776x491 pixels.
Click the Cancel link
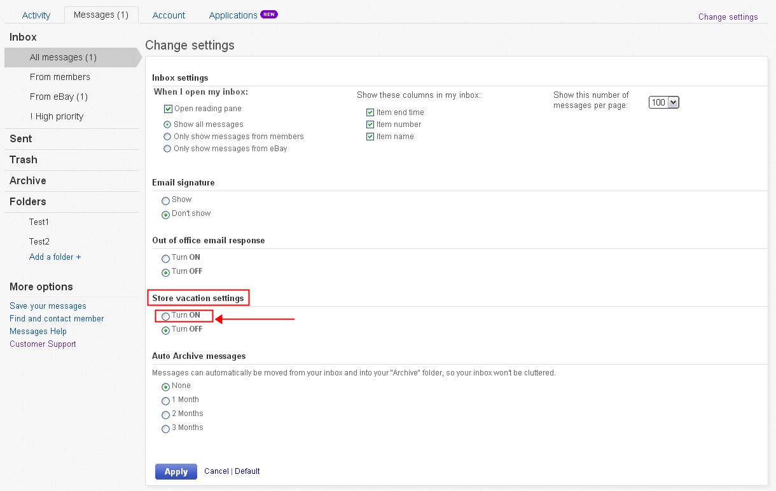pyautogui.click(x=216, y=471)
